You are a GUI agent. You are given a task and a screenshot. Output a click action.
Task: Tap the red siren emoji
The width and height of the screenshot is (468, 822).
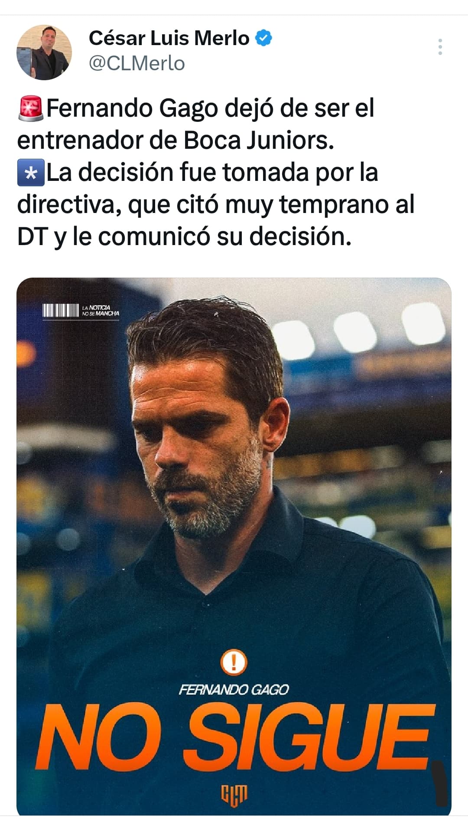click(30, 108)
